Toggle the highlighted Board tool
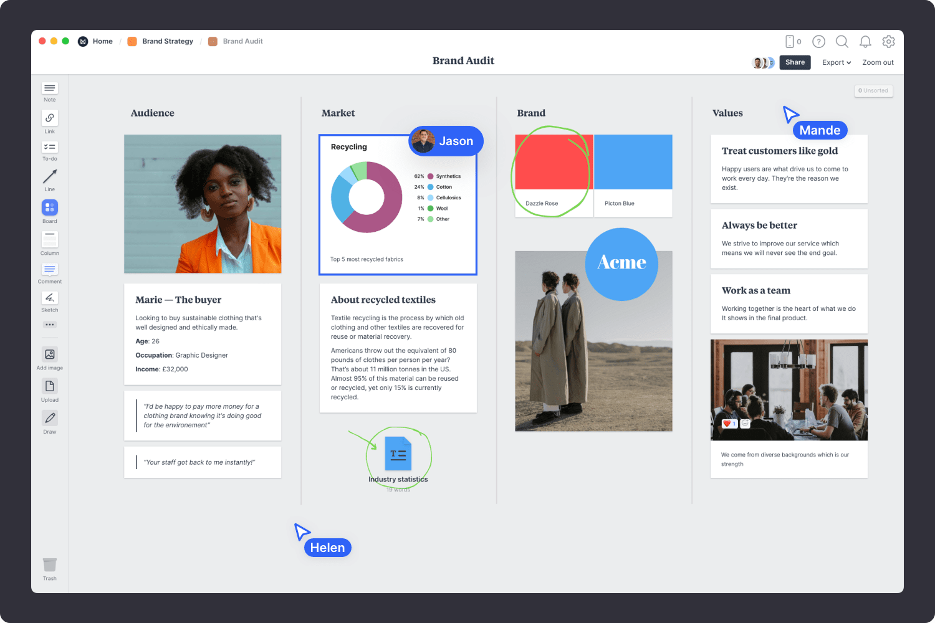The height and width of the screenshot is (623, 935). click(x=49, y=207)
